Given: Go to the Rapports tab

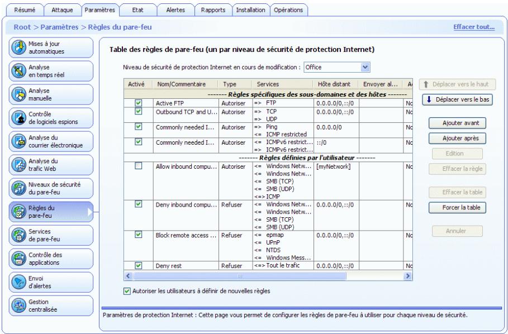Looking at the screenshot, I should click(213, 10).
